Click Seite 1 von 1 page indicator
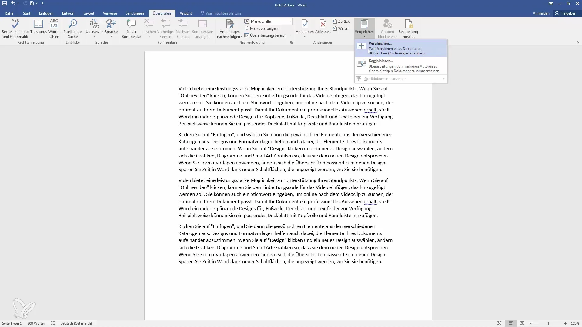This screenshot has height=327, width=582. tap(12, 323)
